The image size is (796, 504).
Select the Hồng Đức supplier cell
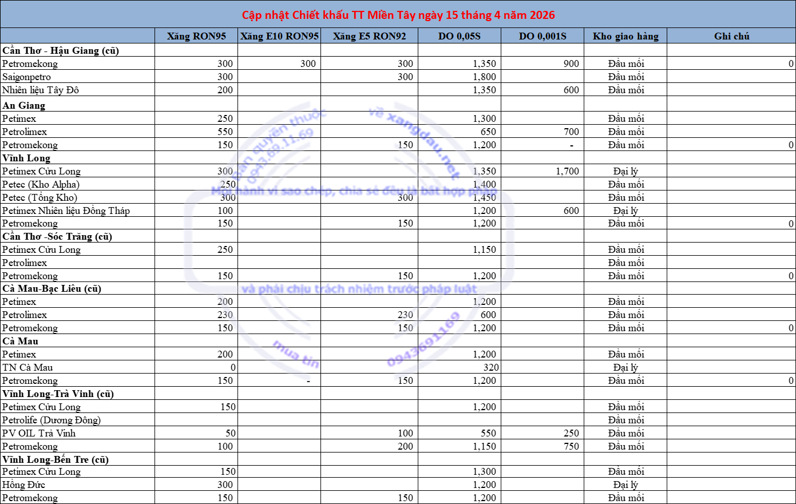coord(23,485)
